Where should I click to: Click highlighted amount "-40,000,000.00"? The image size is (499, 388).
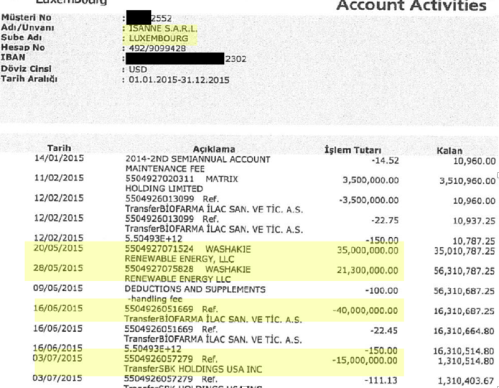point(365,311)
